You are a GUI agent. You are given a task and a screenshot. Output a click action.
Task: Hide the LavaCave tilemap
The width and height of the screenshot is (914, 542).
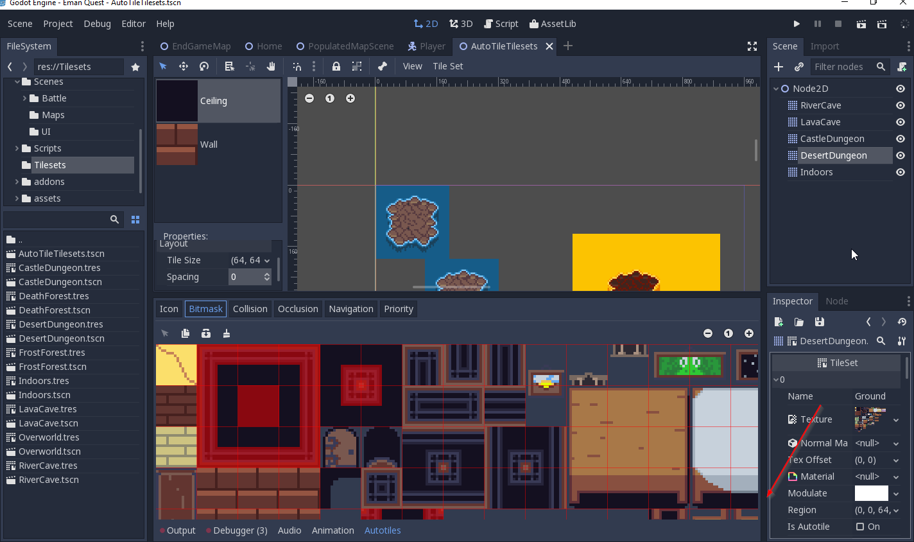901,122
